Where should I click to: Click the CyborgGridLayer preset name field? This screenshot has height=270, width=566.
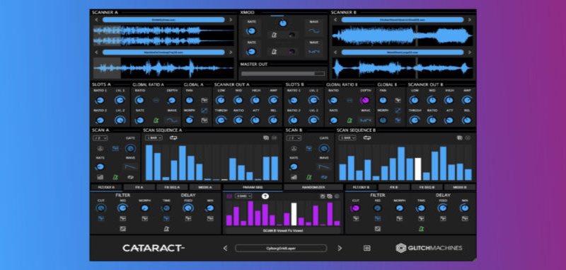(281, 248)
